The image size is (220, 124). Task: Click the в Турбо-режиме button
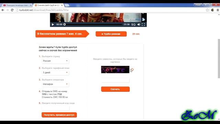point(111,34)
